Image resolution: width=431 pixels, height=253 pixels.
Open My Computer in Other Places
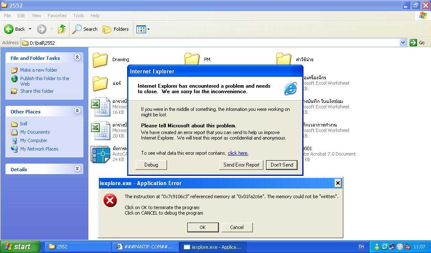(34, 140)
